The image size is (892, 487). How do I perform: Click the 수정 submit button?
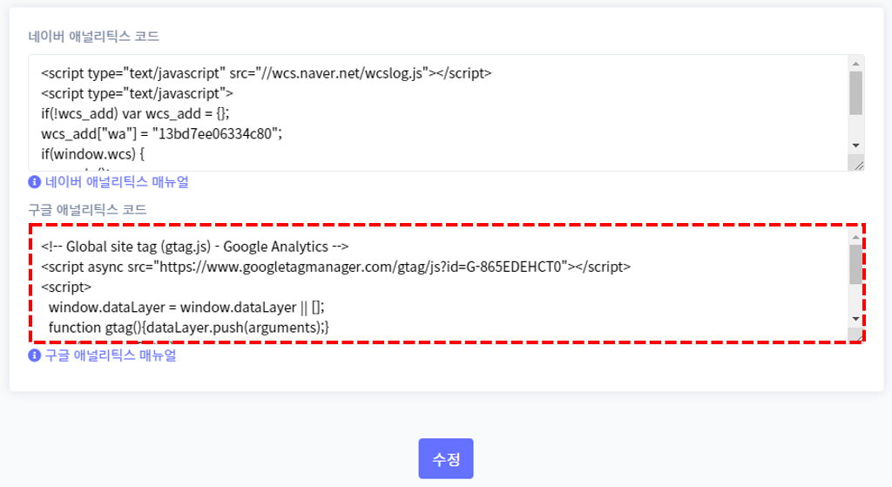click(446, 458)
